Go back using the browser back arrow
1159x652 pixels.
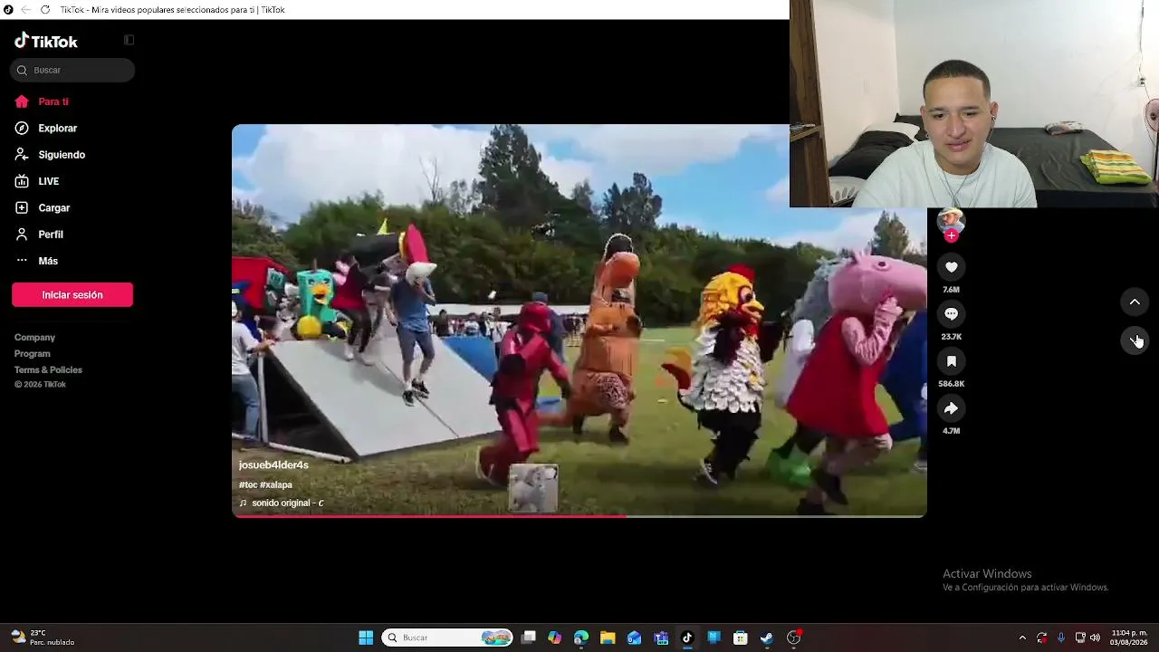[25, 10]
